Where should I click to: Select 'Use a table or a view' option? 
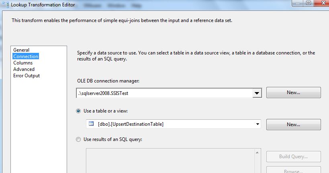point(78,111)
